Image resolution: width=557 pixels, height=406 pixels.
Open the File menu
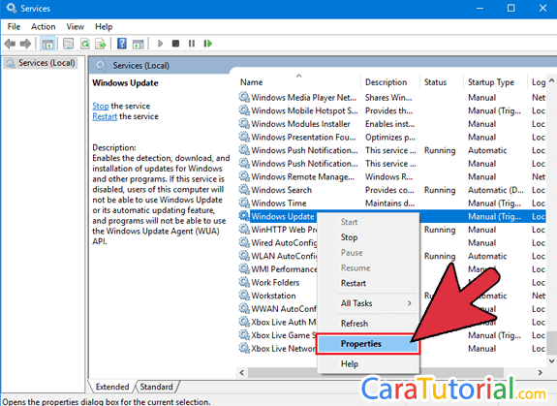click(14, 26)
